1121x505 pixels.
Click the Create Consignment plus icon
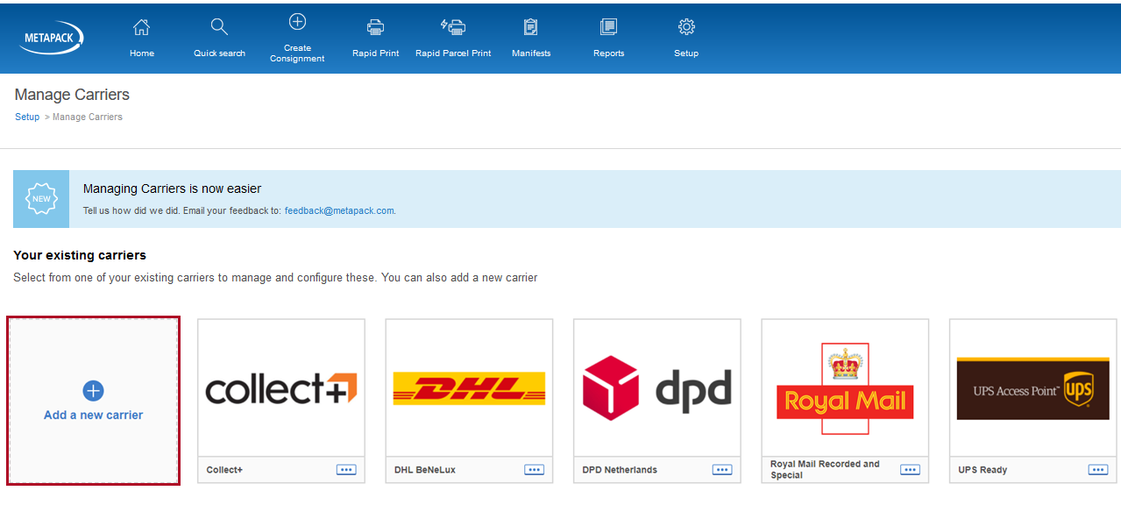click(297, 21)
